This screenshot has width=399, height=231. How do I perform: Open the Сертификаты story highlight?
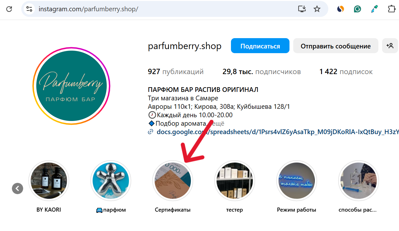pos(173,181)
